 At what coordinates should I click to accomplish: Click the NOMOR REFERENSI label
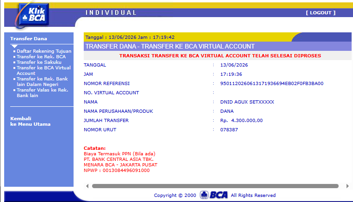[x=107, y=84]
